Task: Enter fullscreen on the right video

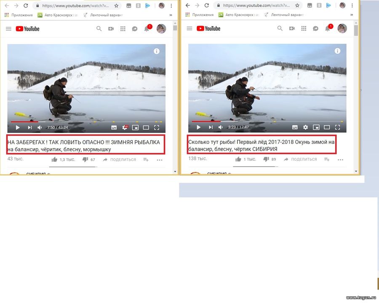Action: pyautogui.click(x=337, y=128)
